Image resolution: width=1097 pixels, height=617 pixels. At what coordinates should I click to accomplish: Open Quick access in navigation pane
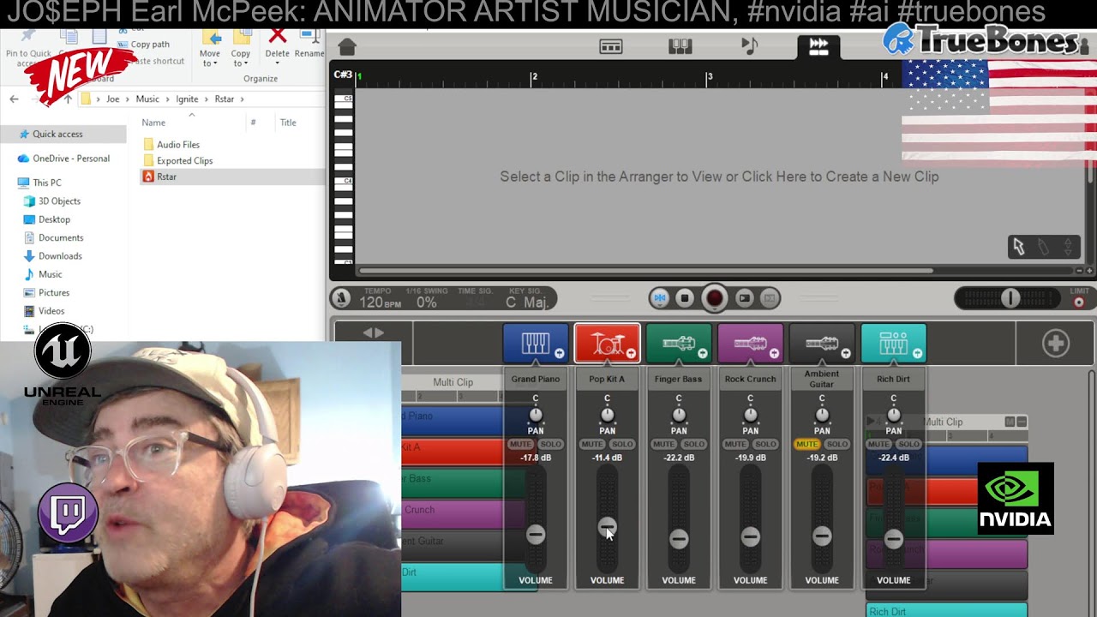pyautogui.click(x=57, y=134)
